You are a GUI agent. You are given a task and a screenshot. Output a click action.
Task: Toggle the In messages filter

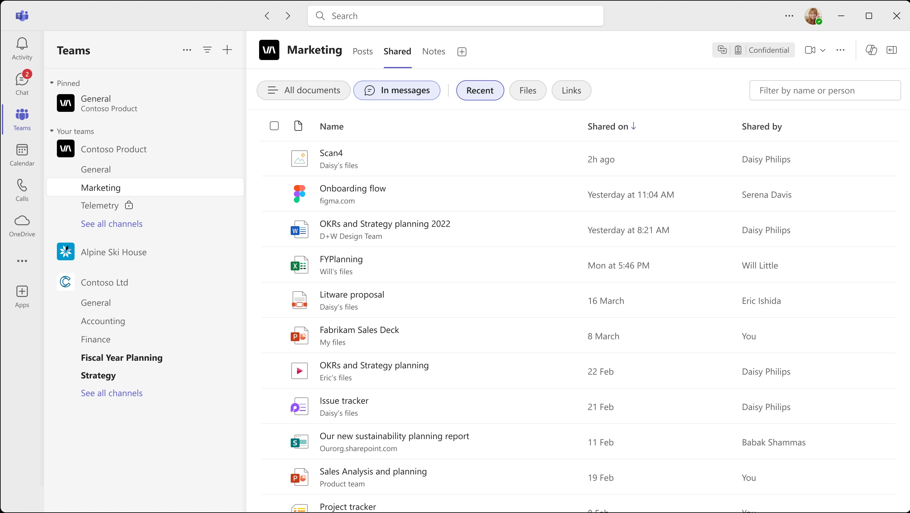click(x=397, y=90)
